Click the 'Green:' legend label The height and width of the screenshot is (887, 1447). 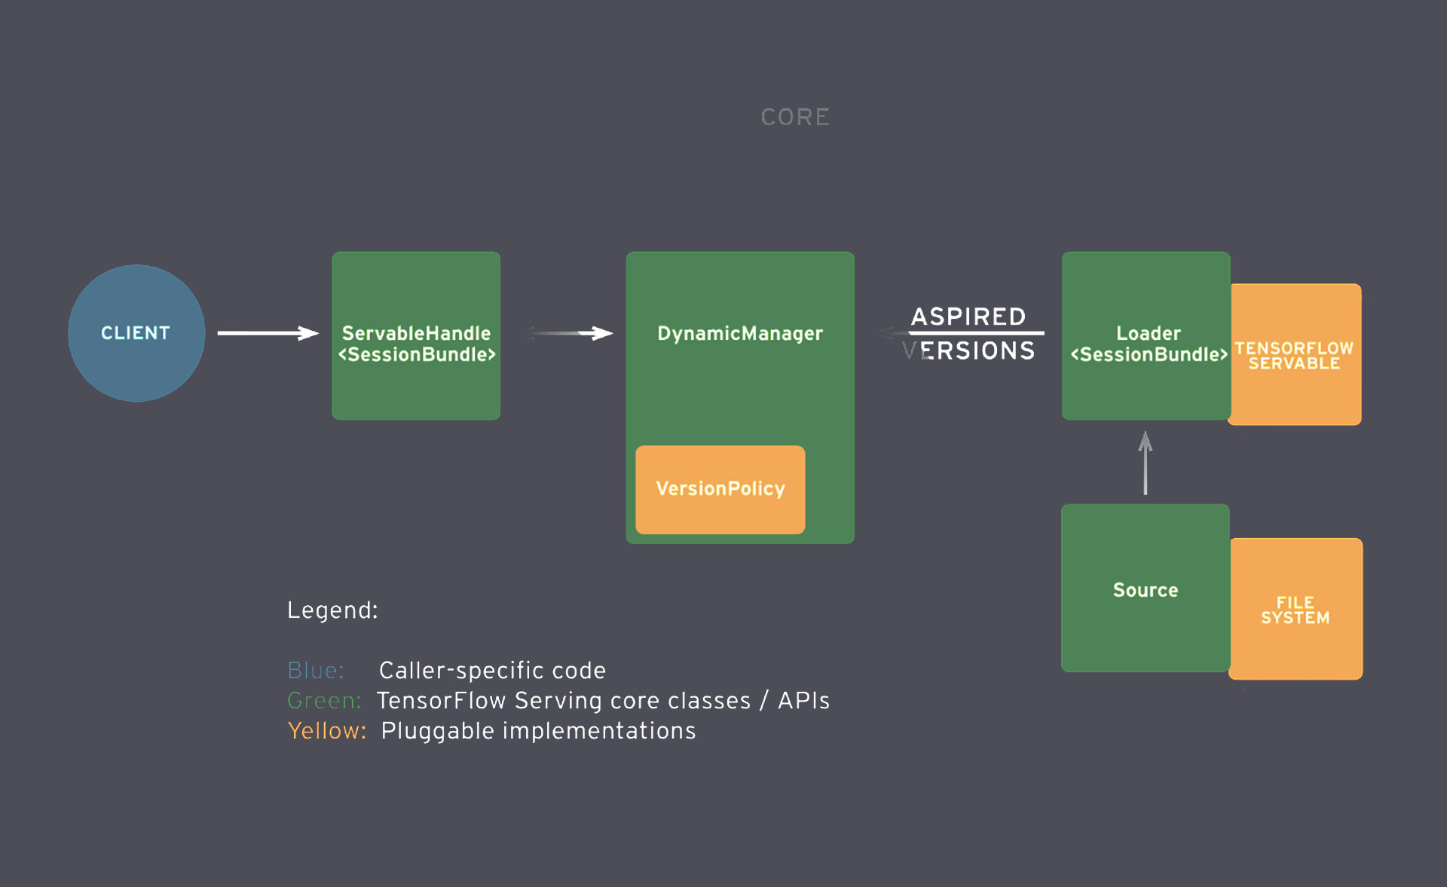click(324, 700)
